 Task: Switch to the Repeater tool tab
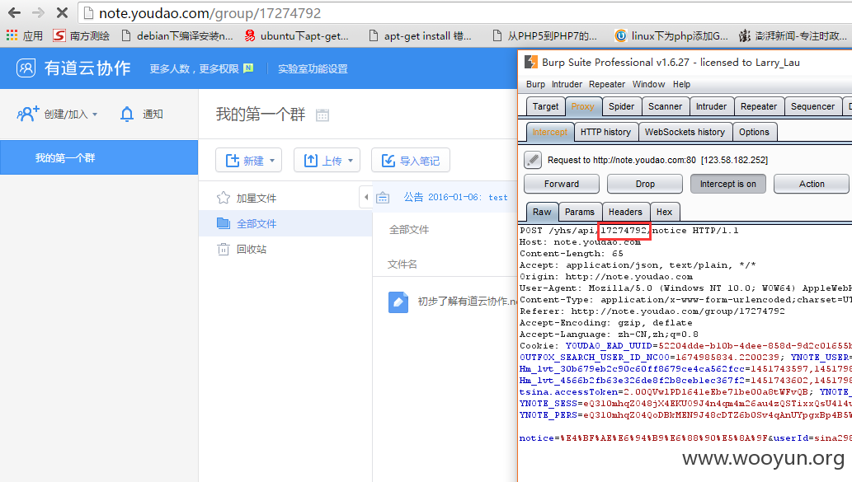pyautogui.click(x=759, y=106)
